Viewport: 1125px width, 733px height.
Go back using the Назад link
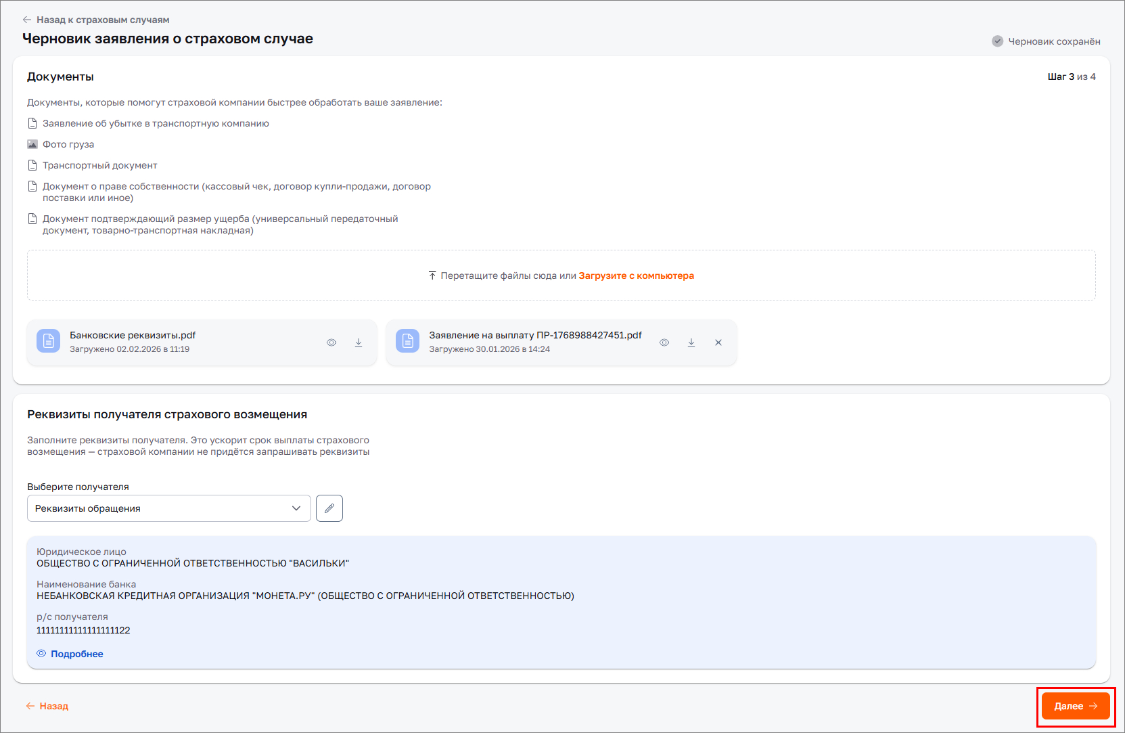pyautogui.click(x=47, y=706)
